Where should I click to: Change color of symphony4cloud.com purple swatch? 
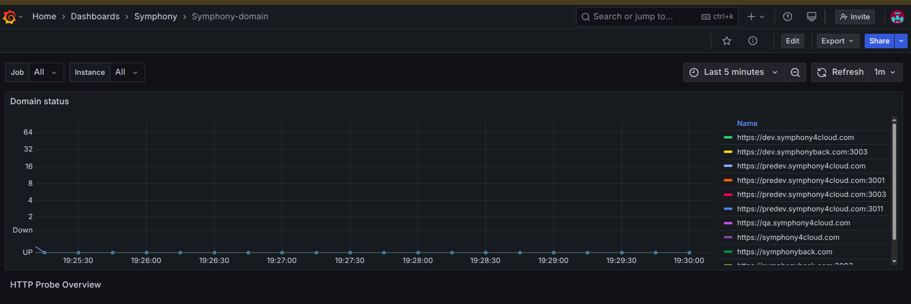pos(728,237)
